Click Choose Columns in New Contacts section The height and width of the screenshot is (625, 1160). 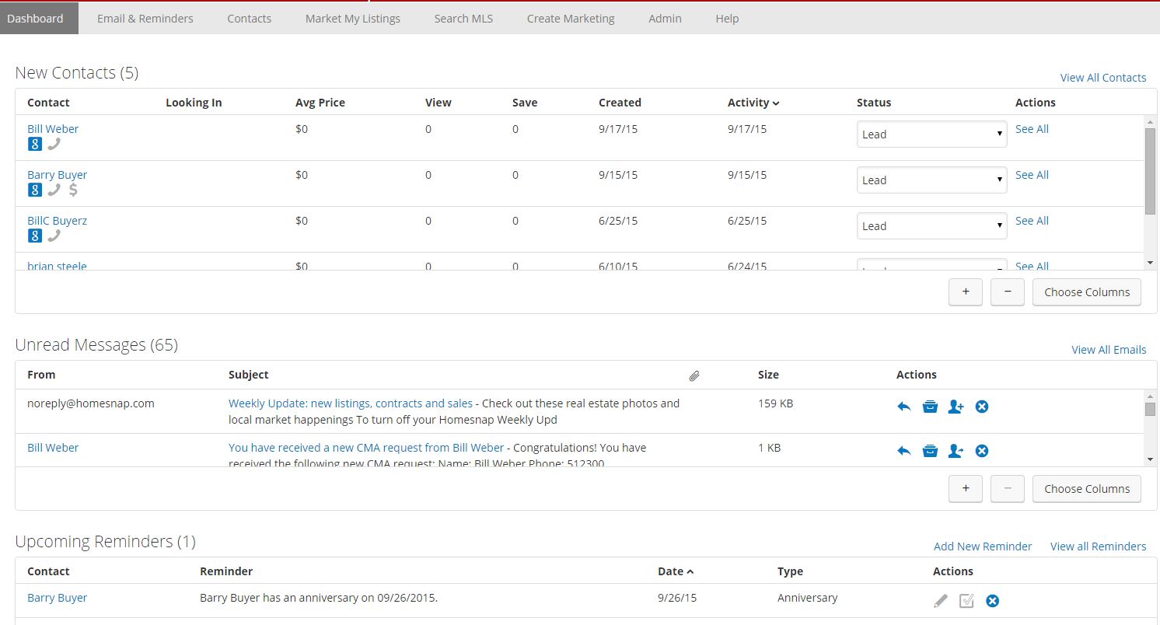(x=1087, y=292)
